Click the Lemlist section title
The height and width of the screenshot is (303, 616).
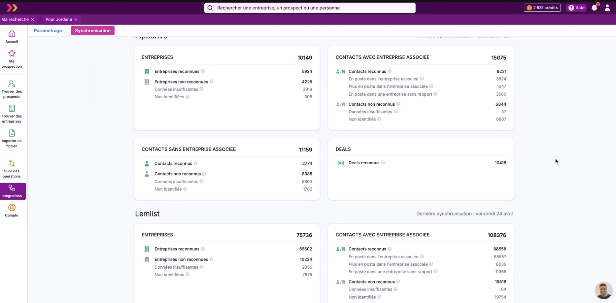[147, 214]
